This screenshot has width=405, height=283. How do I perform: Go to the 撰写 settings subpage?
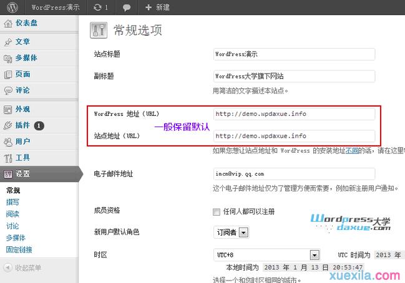point(12,202)
